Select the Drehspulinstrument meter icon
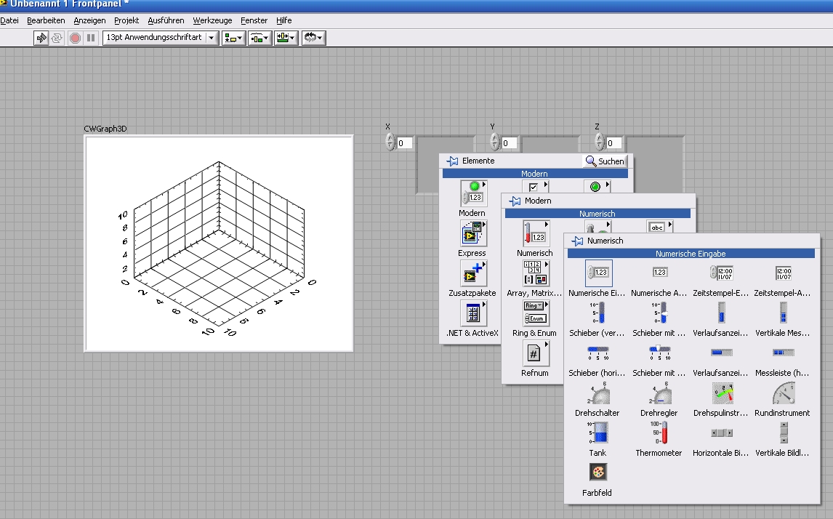 tap(721, 393)
